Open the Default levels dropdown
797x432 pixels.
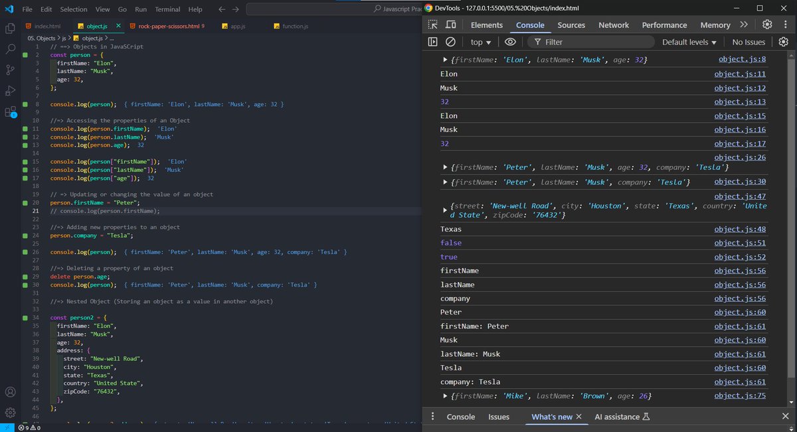tap(689, 42)
